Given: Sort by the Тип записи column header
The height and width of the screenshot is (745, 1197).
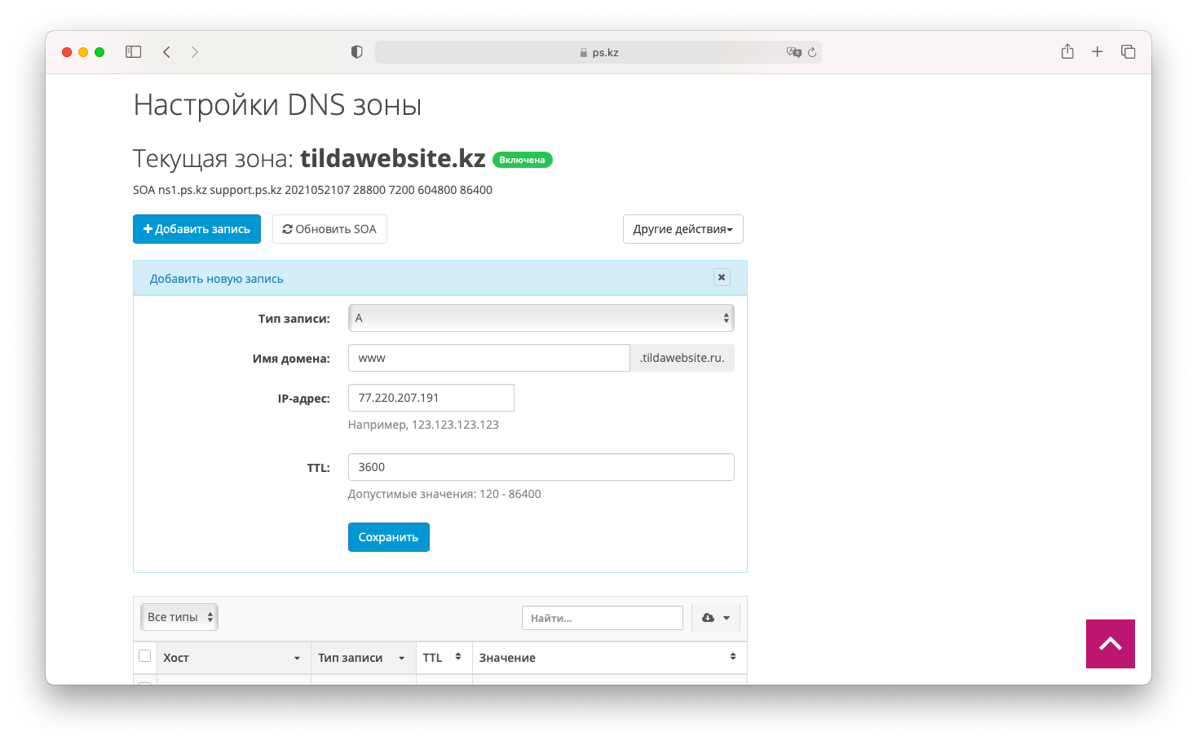Looking at the screenshot, I should [363, 658].
